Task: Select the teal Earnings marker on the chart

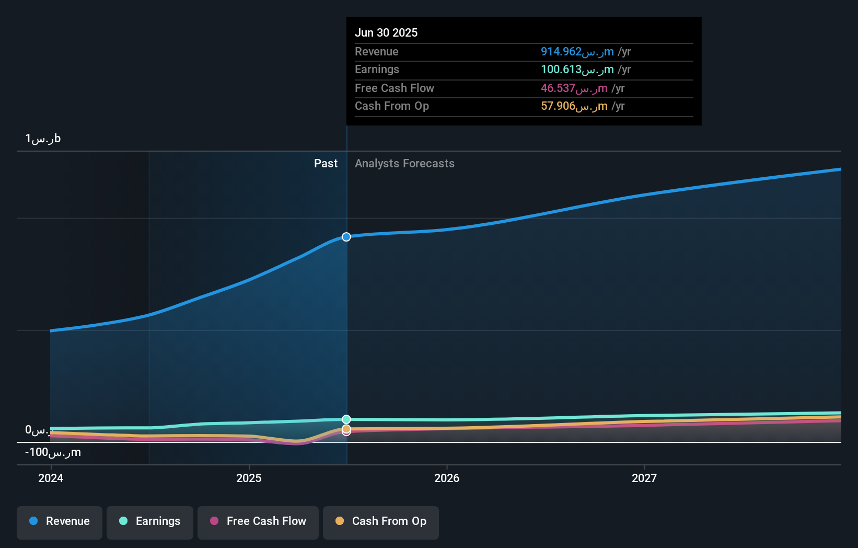Action: click(345, 418)
